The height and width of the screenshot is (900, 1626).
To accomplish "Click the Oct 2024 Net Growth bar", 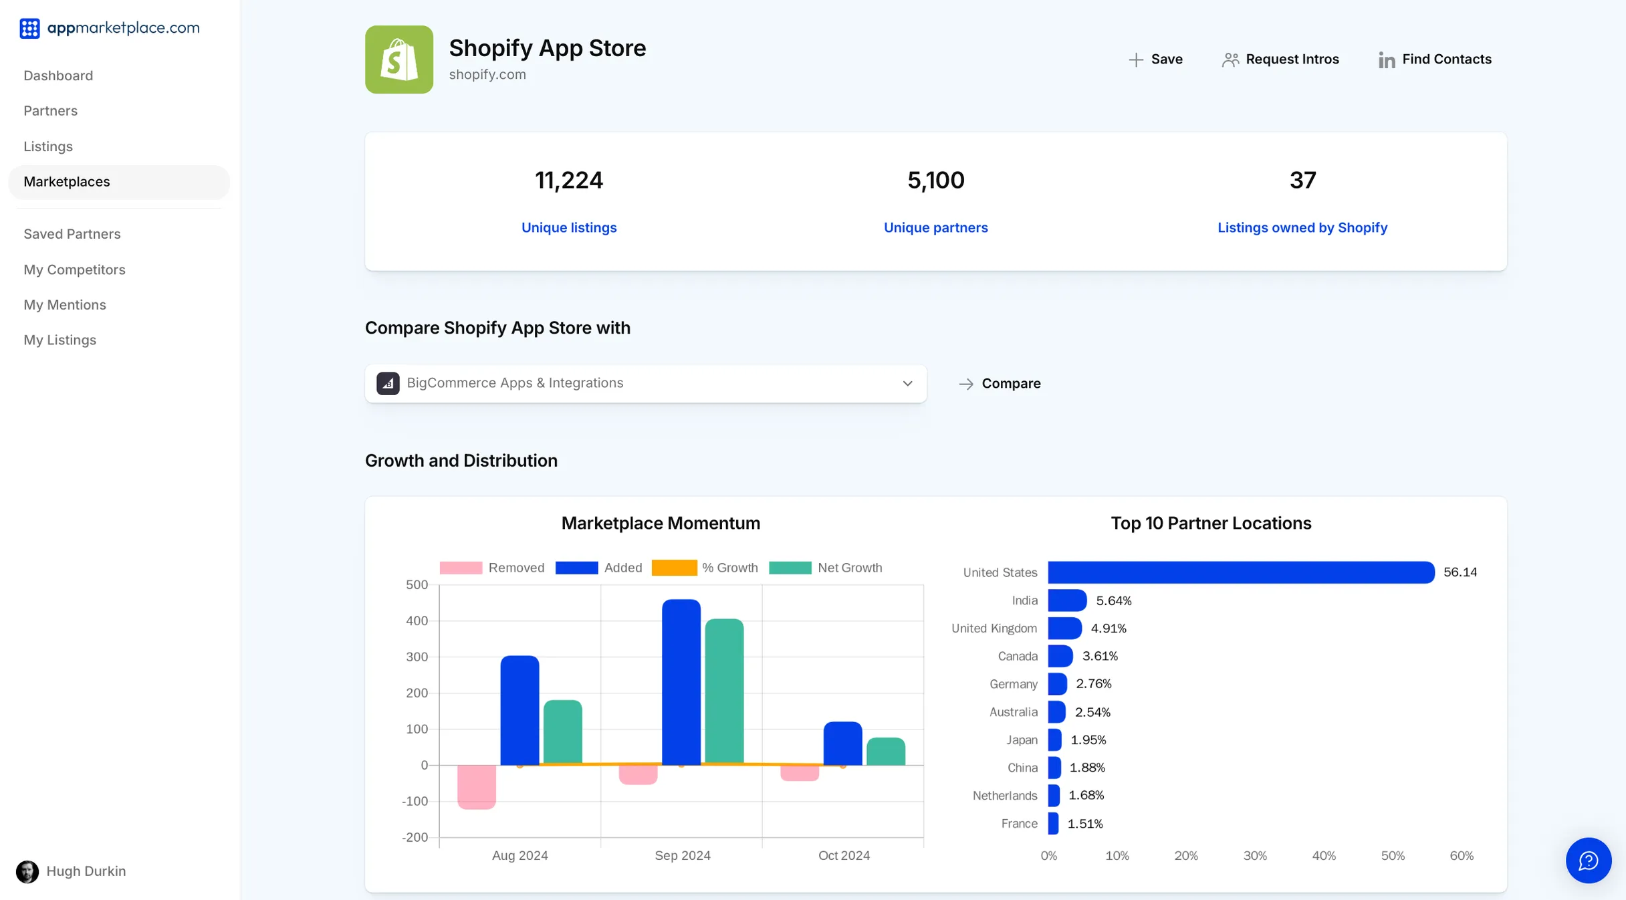I will coord(886,751).
